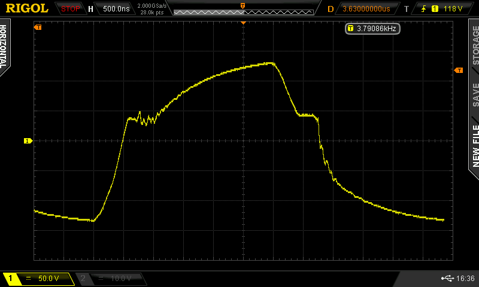Click the channel 1 ground reference marker
The width and height of the screenshot is (479, 287).
click(x=27, y=141)
